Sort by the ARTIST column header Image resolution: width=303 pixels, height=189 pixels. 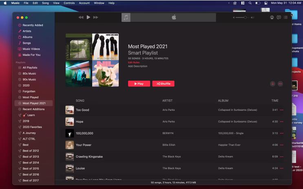[167, 101]
